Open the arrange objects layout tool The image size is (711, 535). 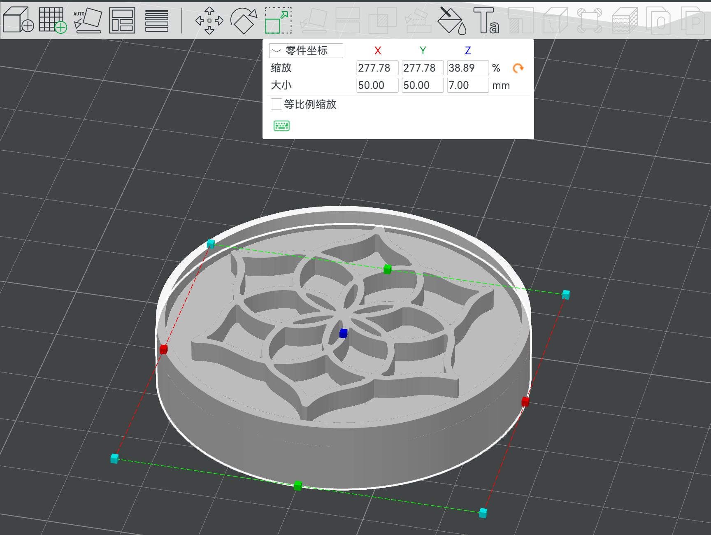coord(122,20)
